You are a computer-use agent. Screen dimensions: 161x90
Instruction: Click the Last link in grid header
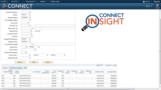(x=115, y=65)
